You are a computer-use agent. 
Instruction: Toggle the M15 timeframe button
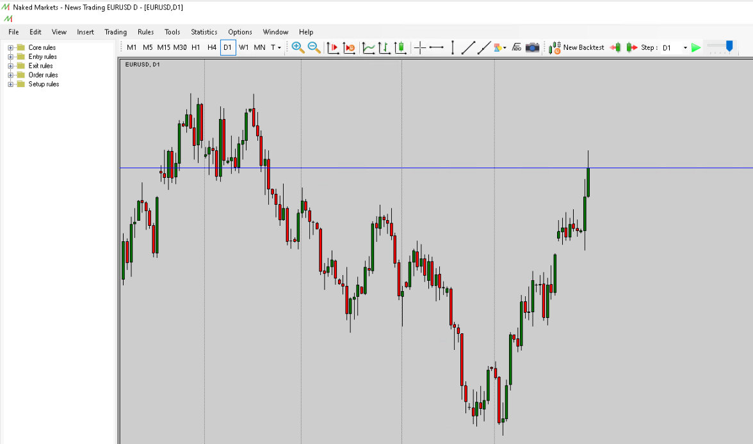(x=164, y=47)
